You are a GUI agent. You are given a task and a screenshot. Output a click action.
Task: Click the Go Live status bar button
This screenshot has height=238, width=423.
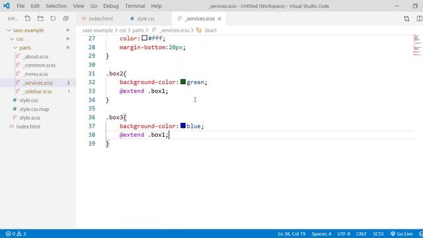(x=402, y=233)
